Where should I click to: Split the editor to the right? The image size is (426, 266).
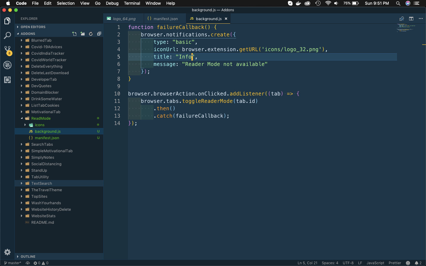411,19
